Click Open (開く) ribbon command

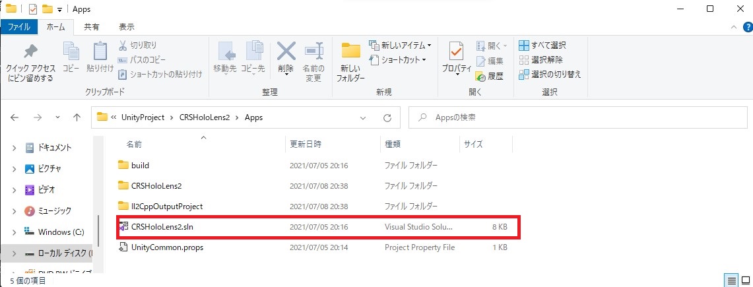(492, 46)
